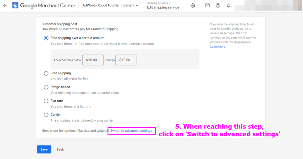Image resolution: width=303 pixels, height=159 pixels.
Task: Go to 'Shipping services' breadcrumb
Action: click(157, 3)
